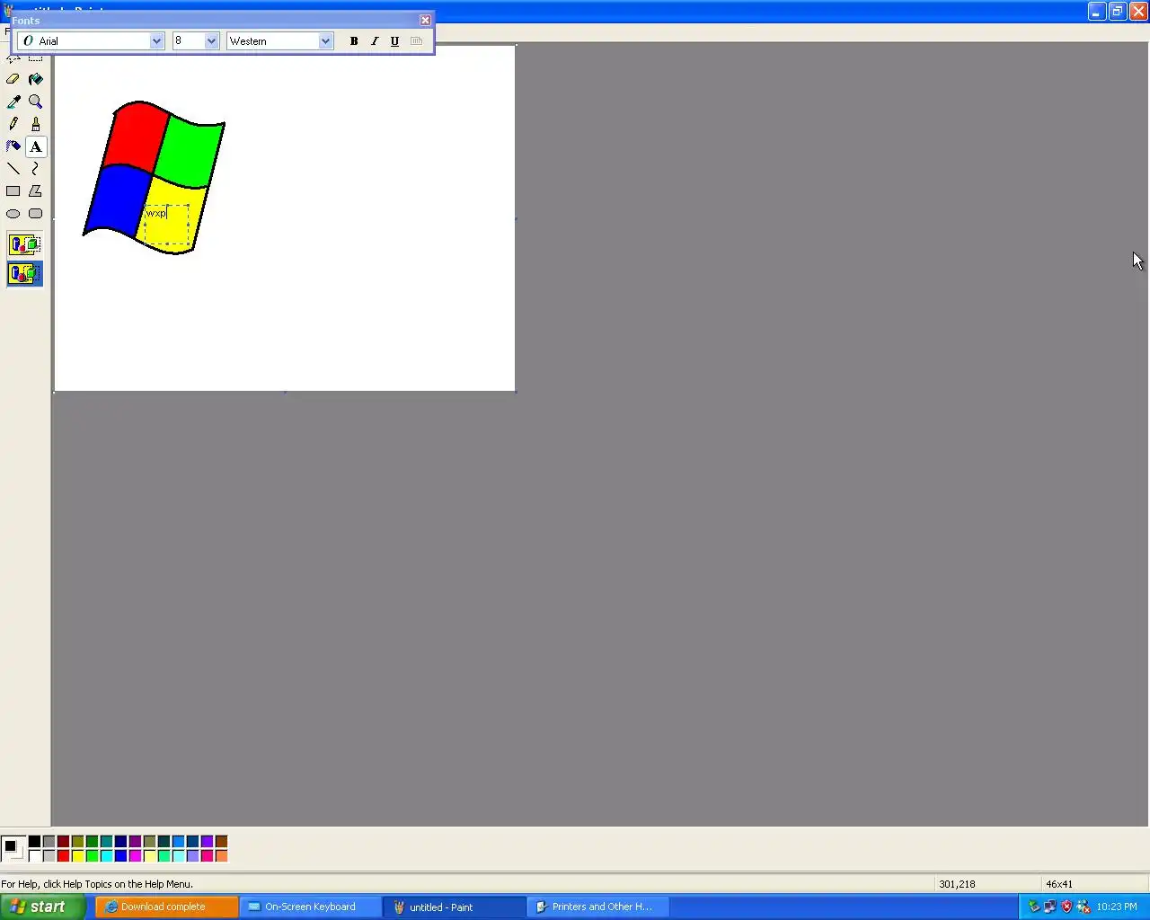Click the untitled - Paint taskbar button

click(x=455, y=907)
